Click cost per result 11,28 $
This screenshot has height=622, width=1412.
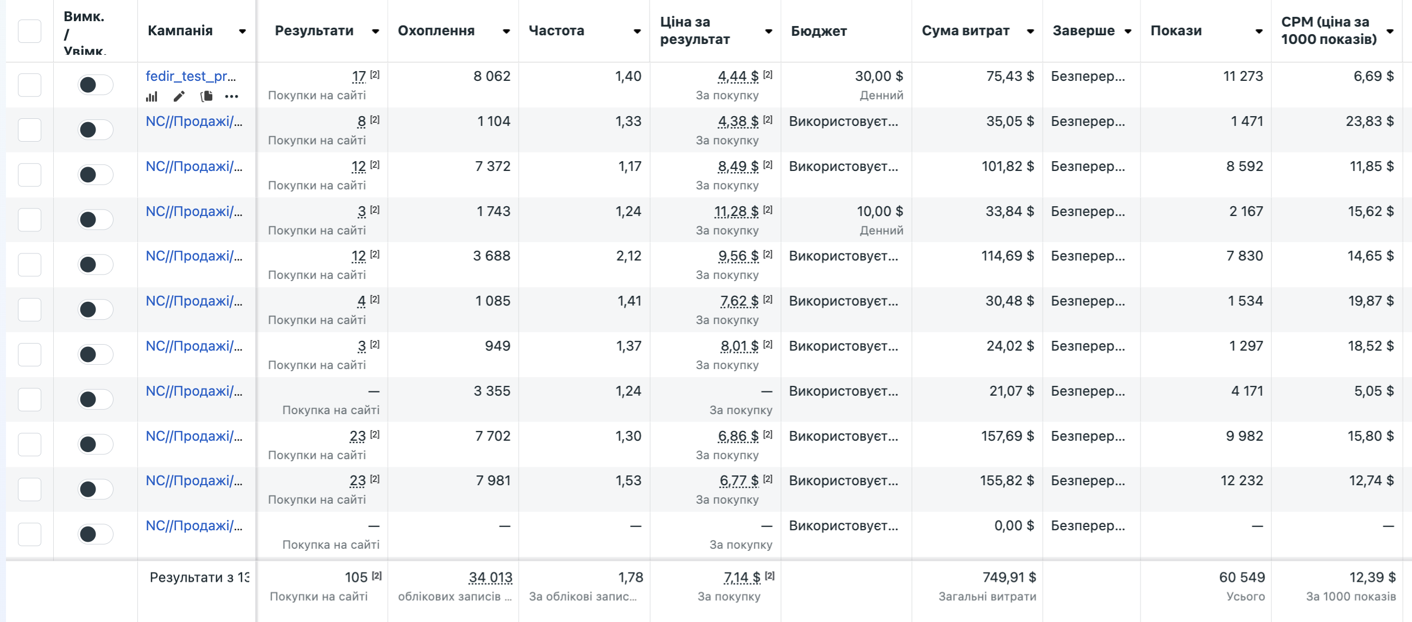(737, 212)
